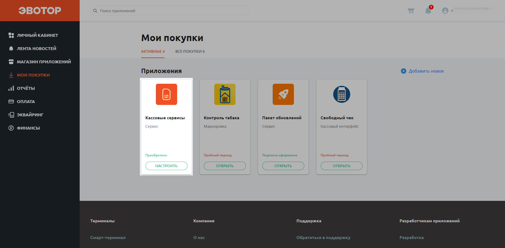
Task: Open the shopping cart icon
Action: [x=411, y=11]
